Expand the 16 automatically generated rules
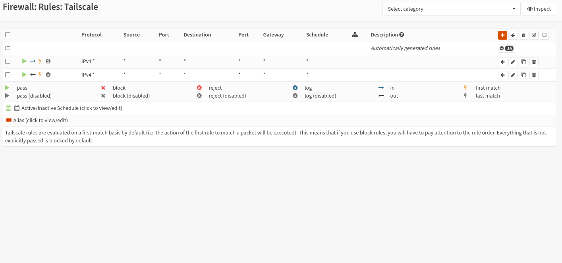Viewport: 562px width, 263px height. (506, 48)
